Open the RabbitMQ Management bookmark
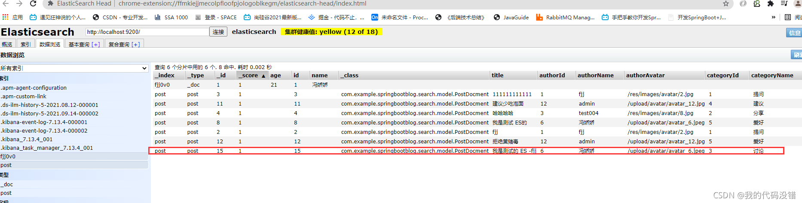This screenshot has height=203, width=802. tap(565, 17)
